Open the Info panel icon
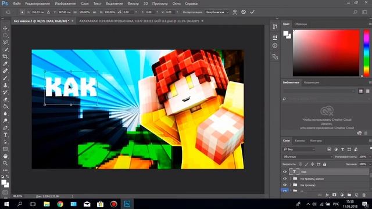Image resolution: width=372 pixels, height=209 pixels. [275, 46]
